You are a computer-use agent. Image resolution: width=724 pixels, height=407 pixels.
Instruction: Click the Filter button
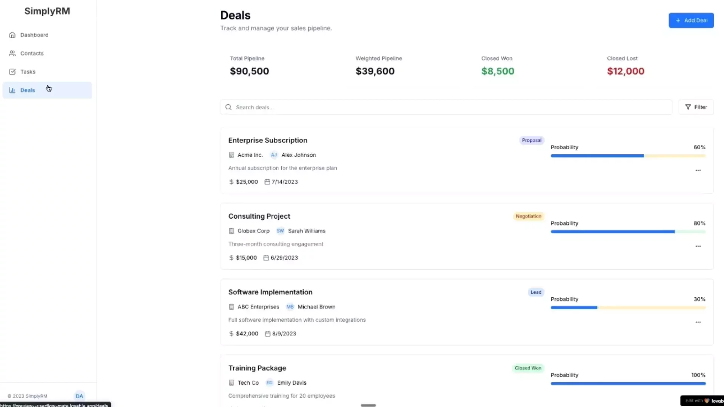(696, 107)
